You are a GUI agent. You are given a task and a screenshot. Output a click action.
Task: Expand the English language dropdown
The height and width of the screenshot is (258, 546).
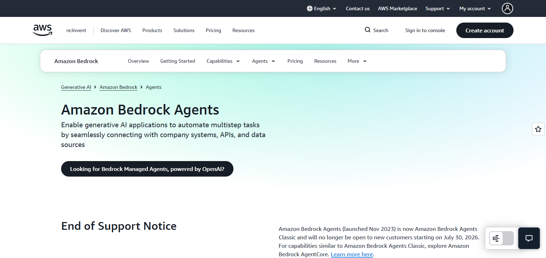pos(322,8)
